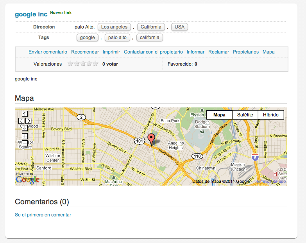The image size is (306, 243).
Task: Open the google inc title link
Action: [31, 14]
